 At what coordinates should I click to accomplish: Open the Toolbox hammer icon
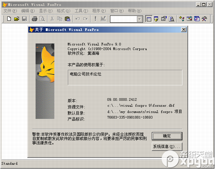204,19
